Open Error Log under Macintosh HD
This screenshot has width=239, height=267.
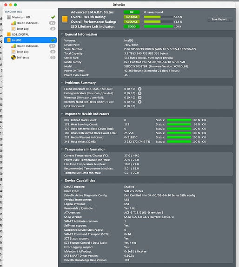pos(22,29)
